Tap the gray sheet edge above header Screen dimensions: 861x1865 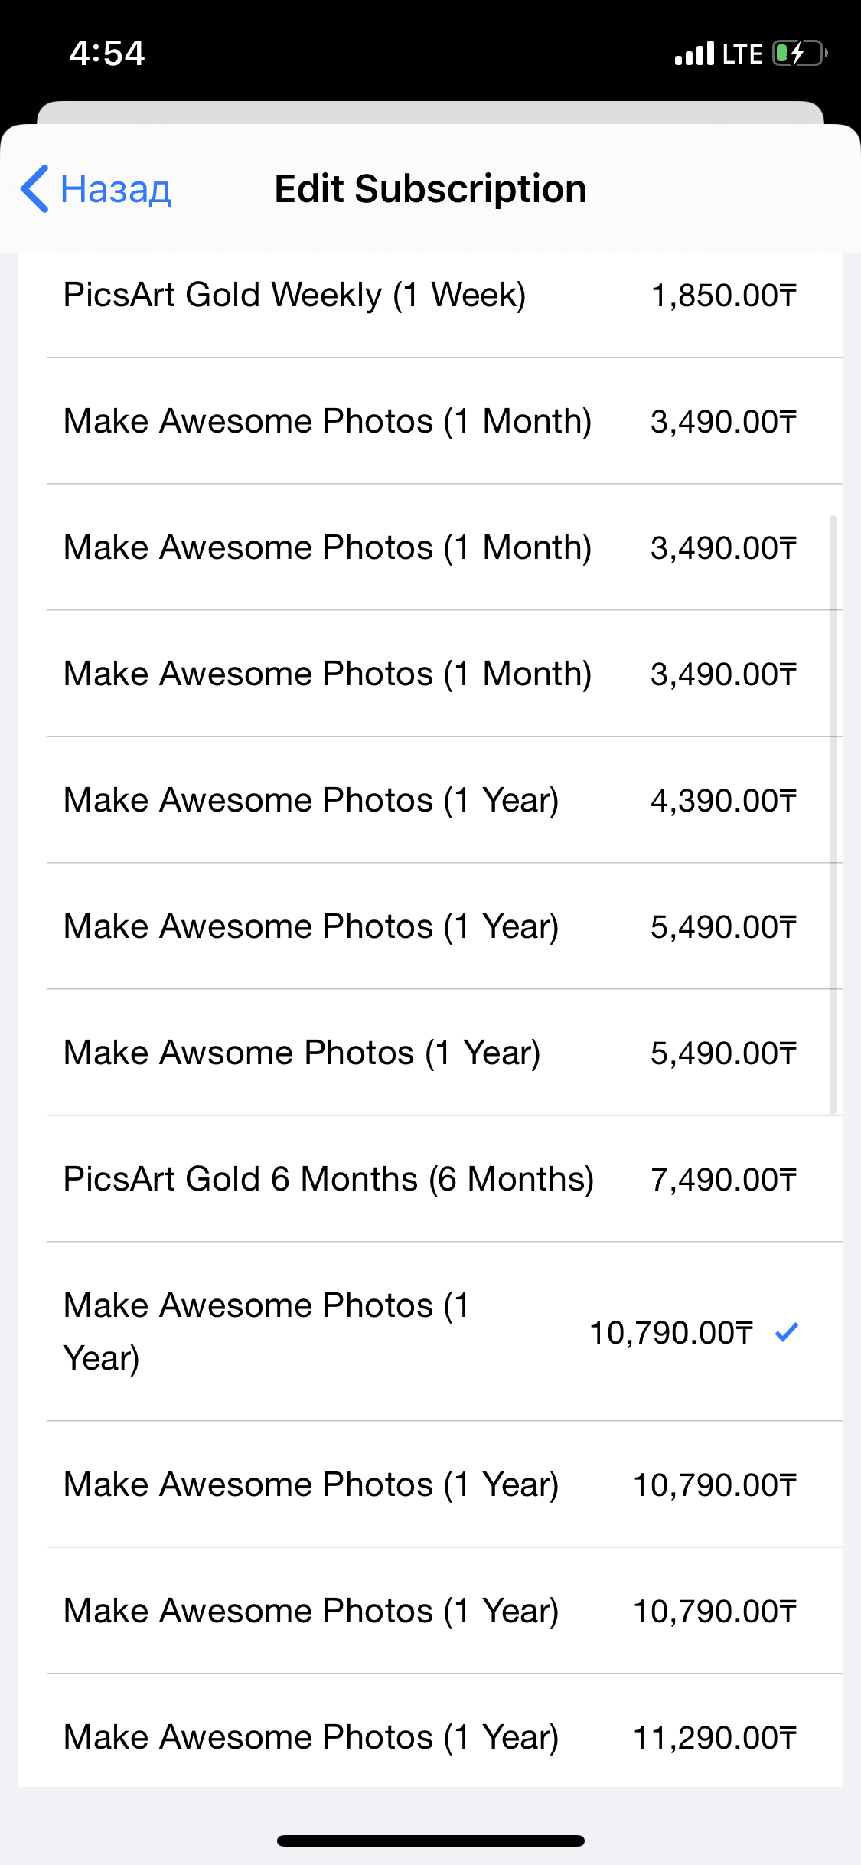coord(430,112)
